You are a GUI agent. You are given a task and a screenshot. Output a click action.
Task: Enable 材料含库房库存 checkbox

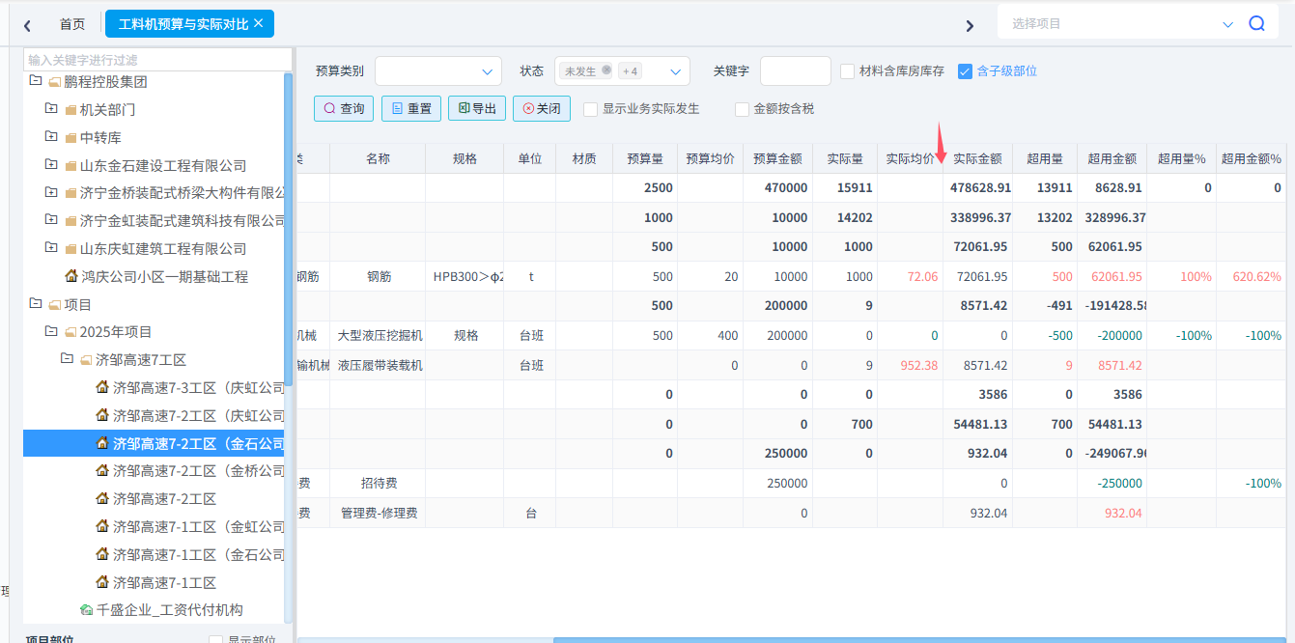click(x=847, y=70)
